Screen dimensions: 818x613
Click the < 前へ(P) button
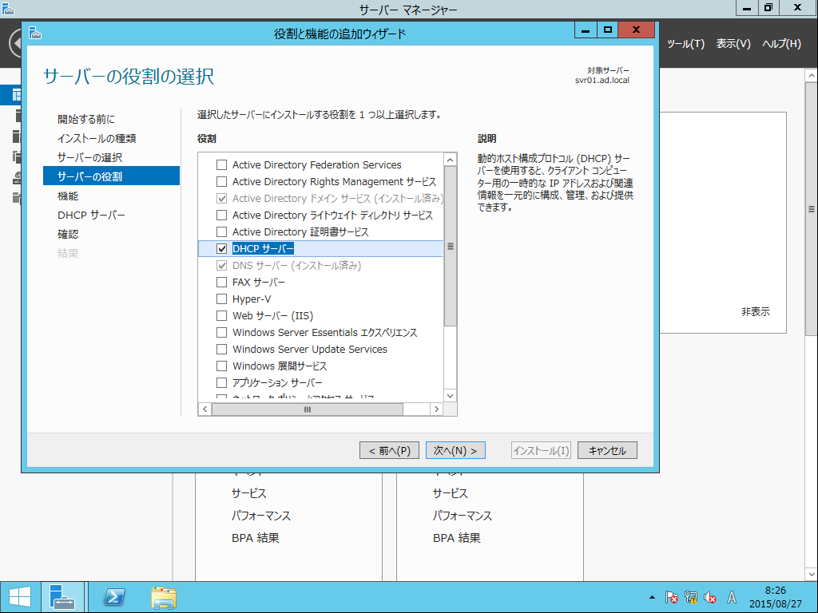tap(389, 450)
